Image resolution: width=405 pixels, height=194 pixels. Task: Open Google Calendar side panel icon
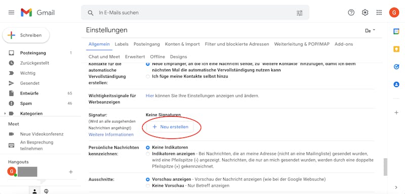396,31
